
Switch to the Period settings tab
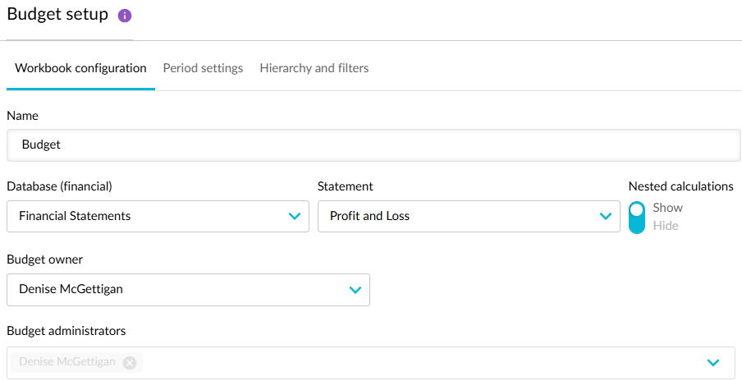[x=203, y=68]
